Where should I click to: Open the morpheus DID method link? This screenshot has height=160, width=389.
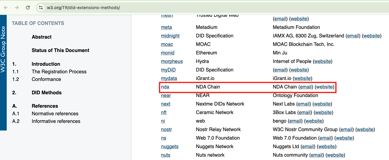[172, 61]
